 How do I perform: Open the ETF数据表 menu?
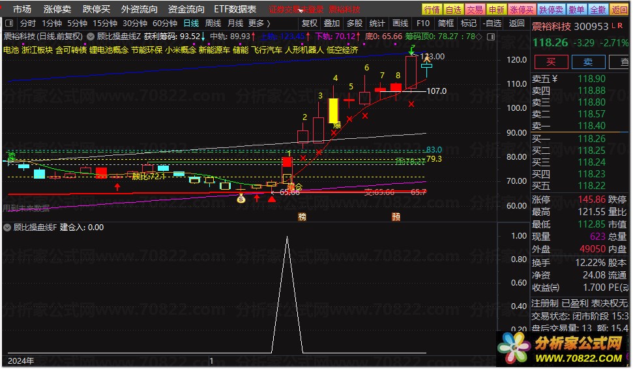coord(235,9)
